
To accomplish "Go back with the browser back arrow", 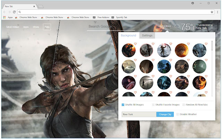I will coord(5,12).
